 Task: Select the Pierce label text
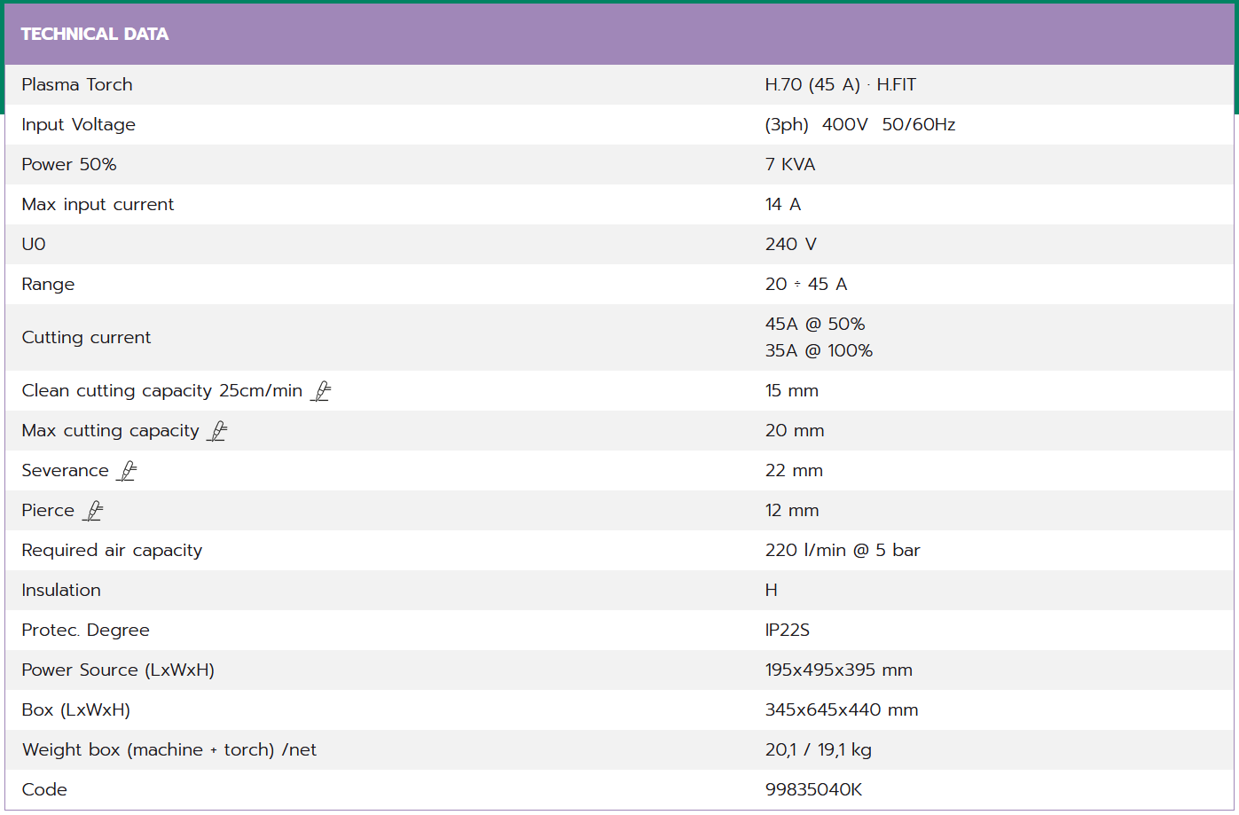pyautogui.click(x=48, y=510)
